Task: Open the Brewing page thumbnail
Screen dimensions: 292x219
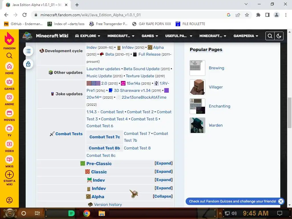Action: (x=197, y=68)
